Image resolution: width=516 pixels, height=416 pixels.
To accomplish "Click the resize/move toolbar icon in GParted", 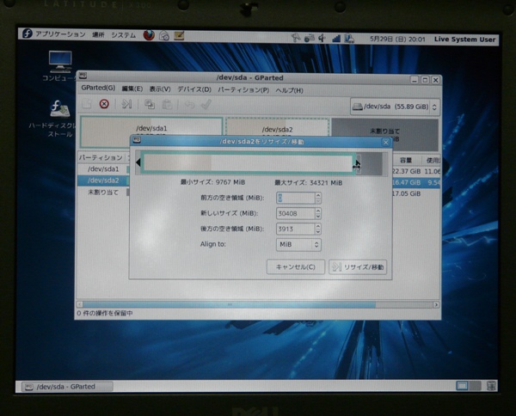I will 126,105.
